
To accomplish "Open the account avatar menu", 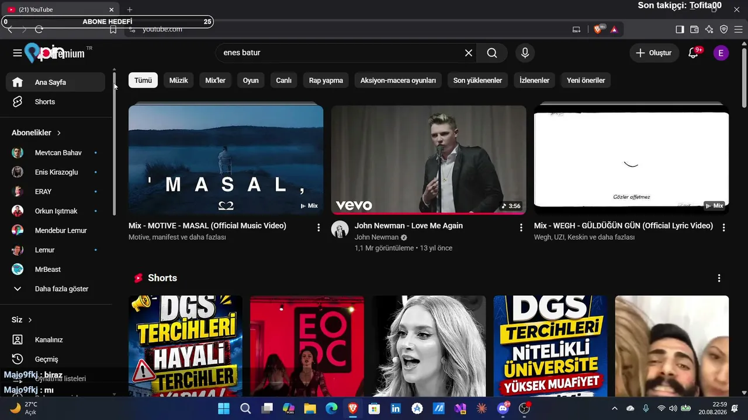I will (721, 53).
